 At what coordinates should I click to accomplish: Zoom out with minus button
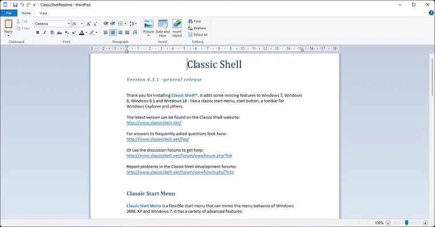pyautogui.click(x=388, y=223)
